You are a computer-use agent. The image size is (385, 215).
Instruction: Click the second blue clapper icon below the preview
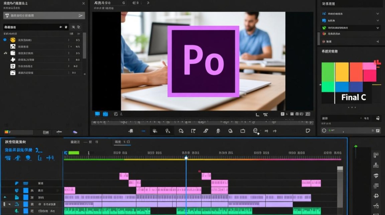coord(105,114)
